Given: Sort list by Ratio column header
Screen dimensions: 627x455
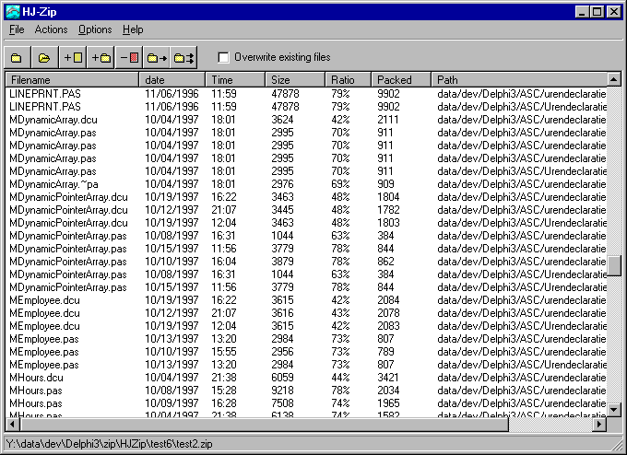Looking at the screenshot, I should point(349,80).
